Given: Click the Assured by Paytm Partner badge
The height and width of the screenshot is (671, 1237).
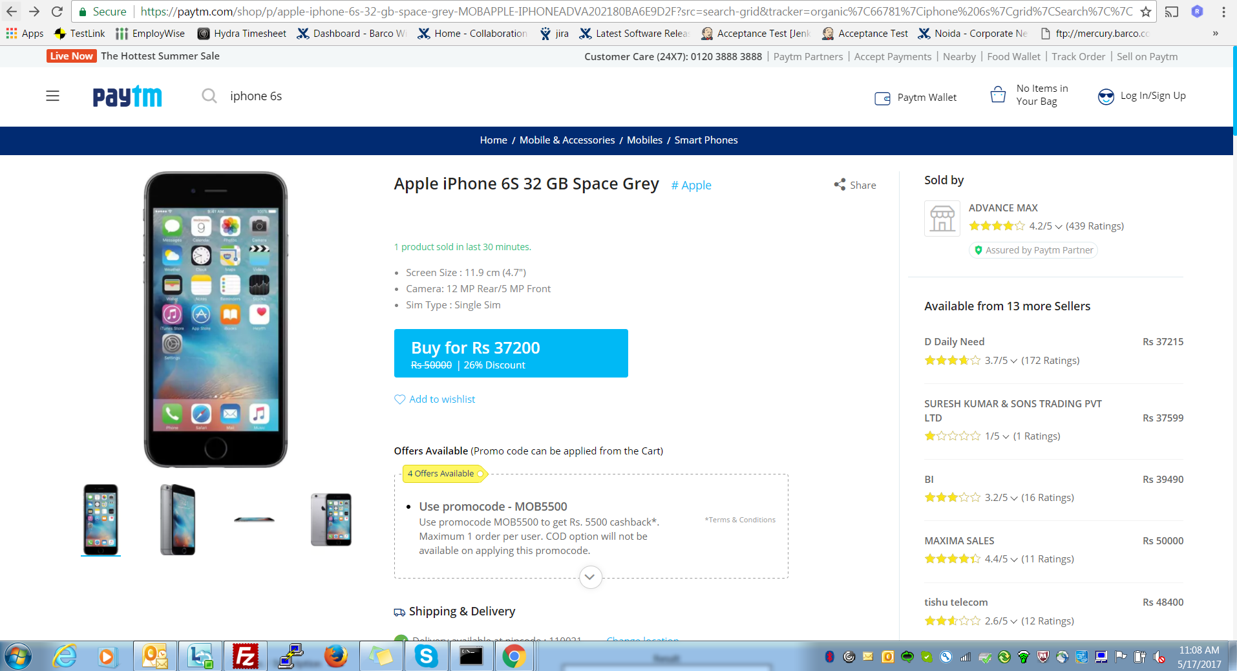Looking at the screenshot, I should [x=1033, y=250].
